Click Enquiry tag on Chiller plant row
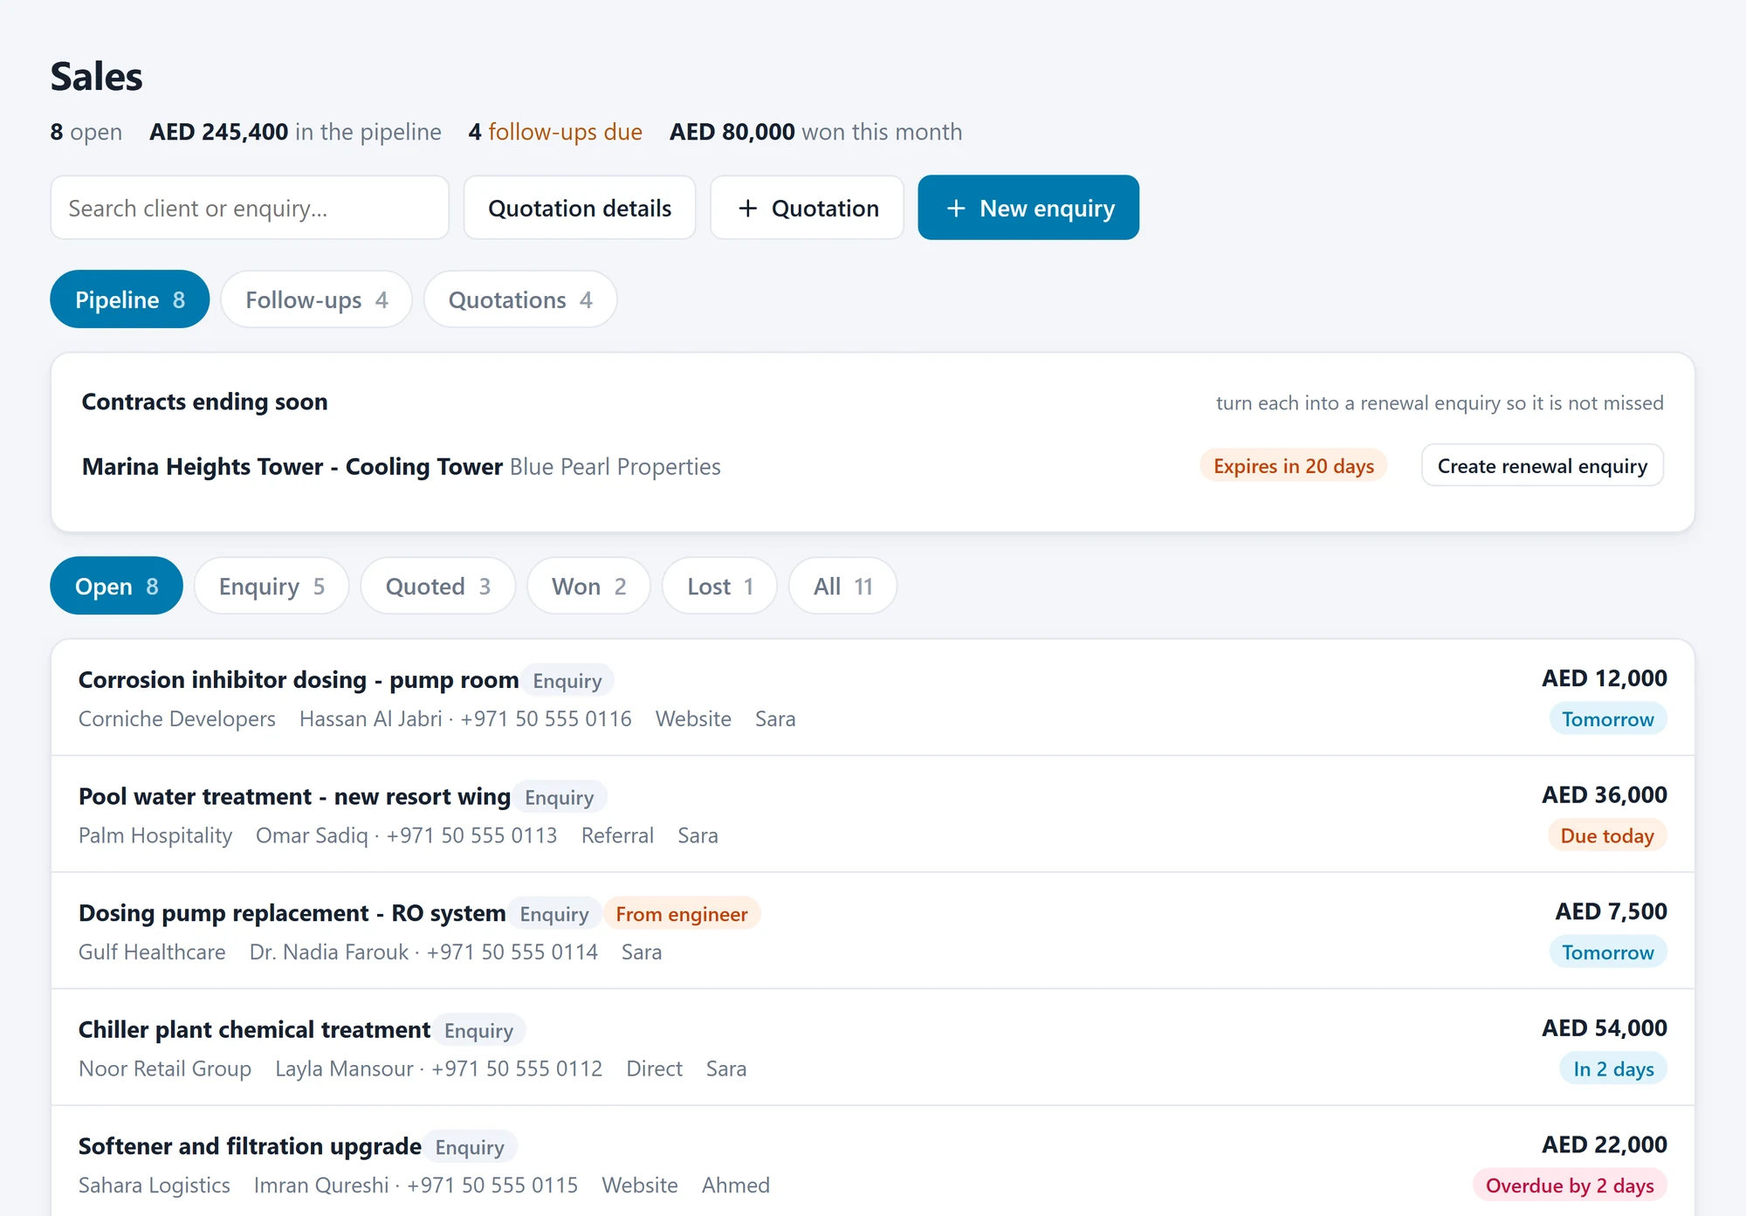The height and width of the screenshot is (1216, 1746). pyautogui.click(x=478, y=1031)
